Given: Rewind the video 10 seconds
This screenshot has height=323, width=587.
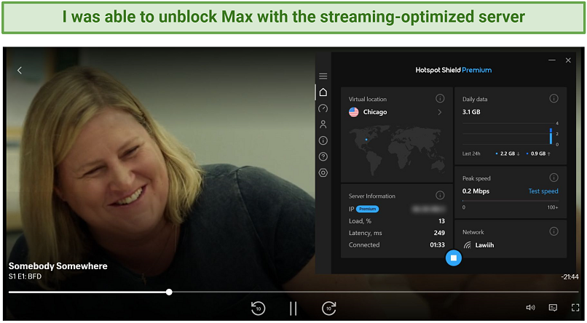Looking at the screenshot, I should (257, 308).
